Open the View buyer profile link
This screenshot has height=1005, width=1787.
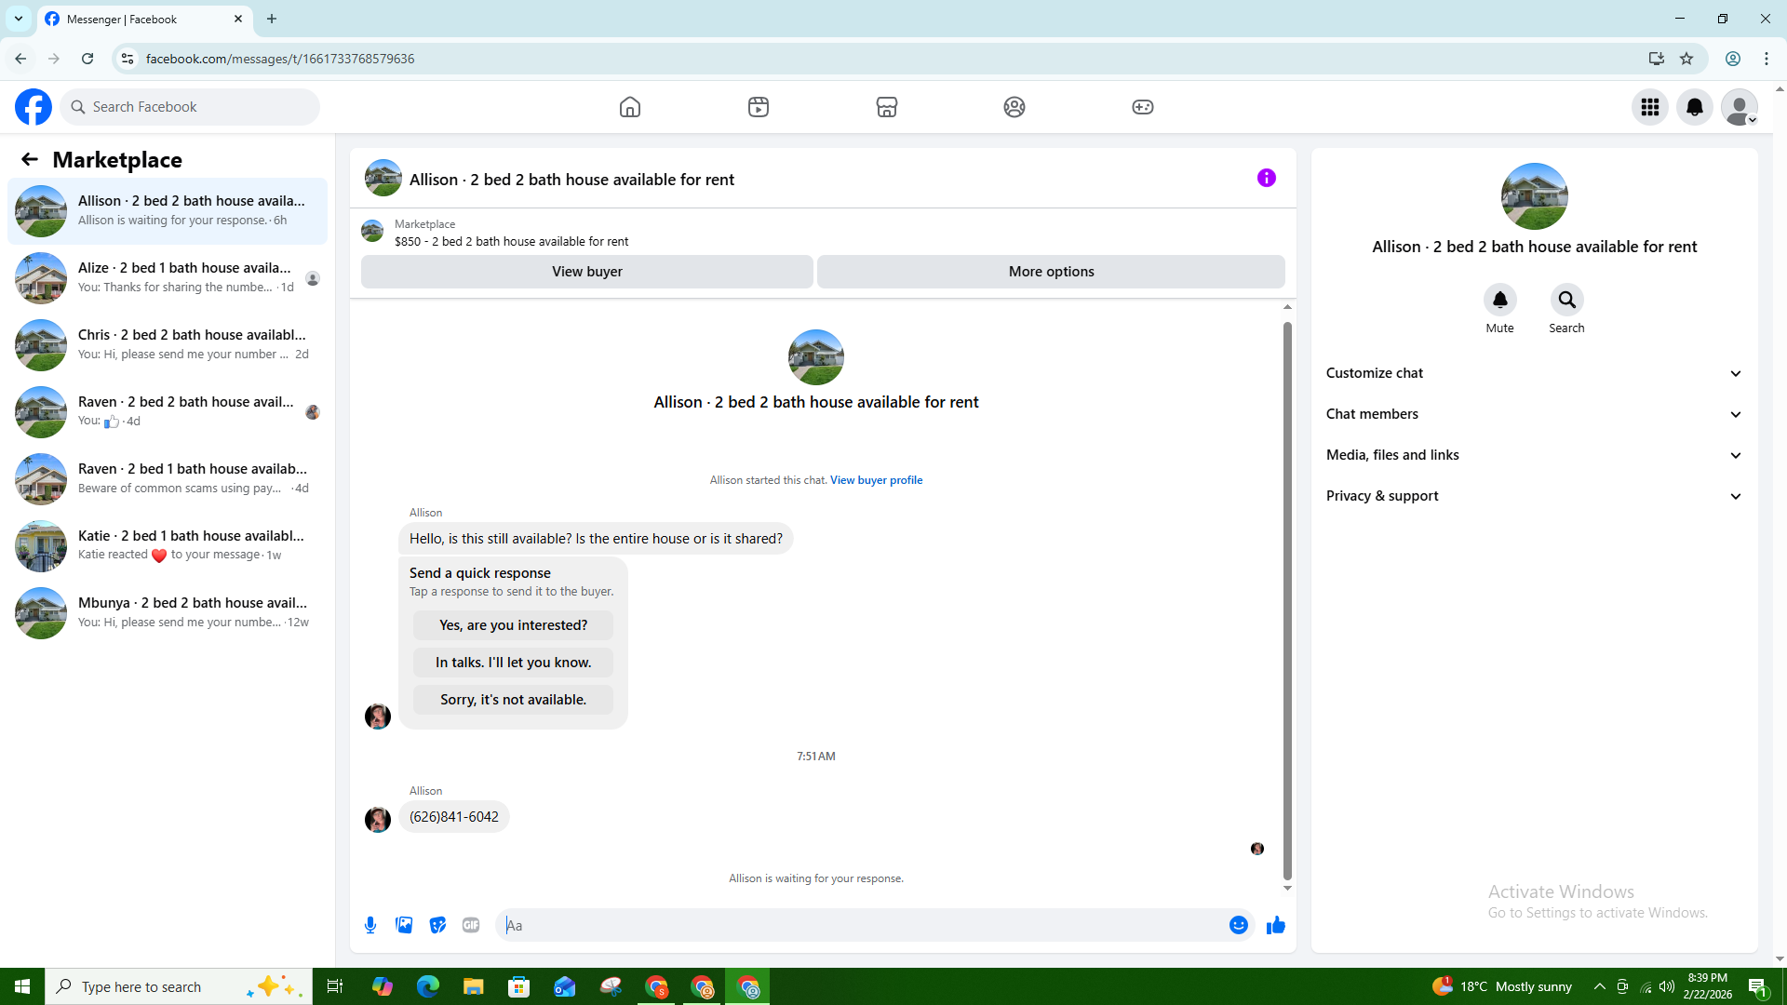[877, 480]
